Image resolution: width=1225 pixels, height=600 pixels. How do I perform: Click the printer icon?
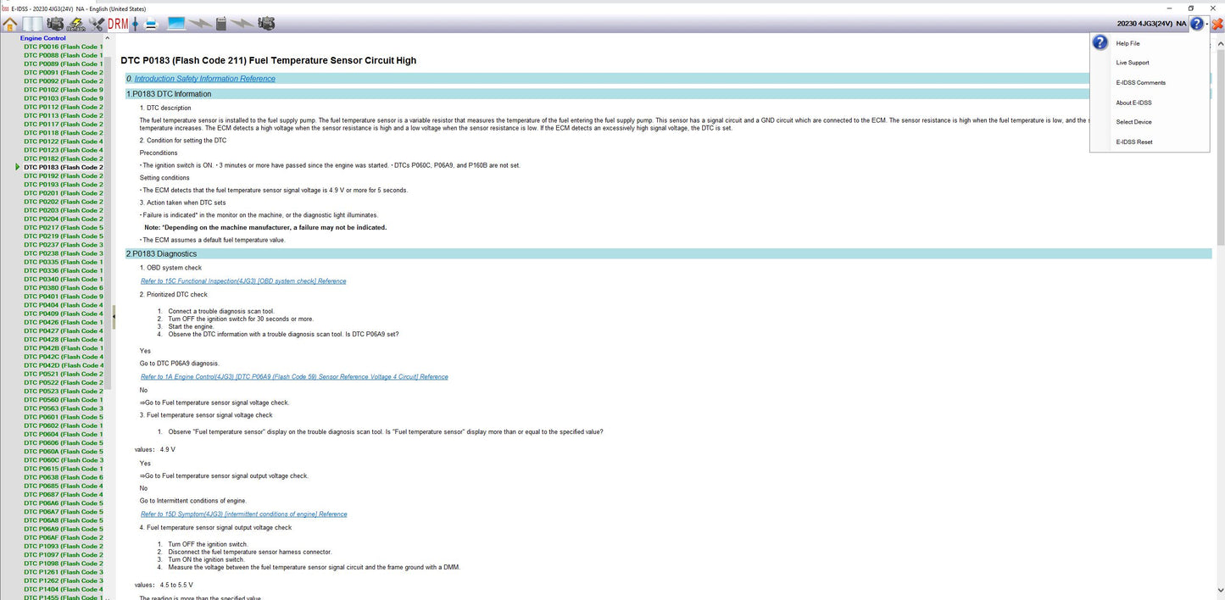click(150, 24)
